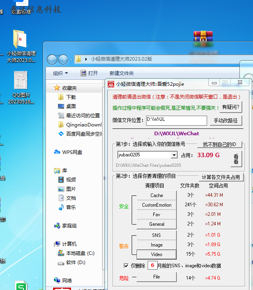The height and width of the screenshot is (290, 253).
Task: Expand the WeChat account dropdown yubao0205
Action: coord(174,155)
